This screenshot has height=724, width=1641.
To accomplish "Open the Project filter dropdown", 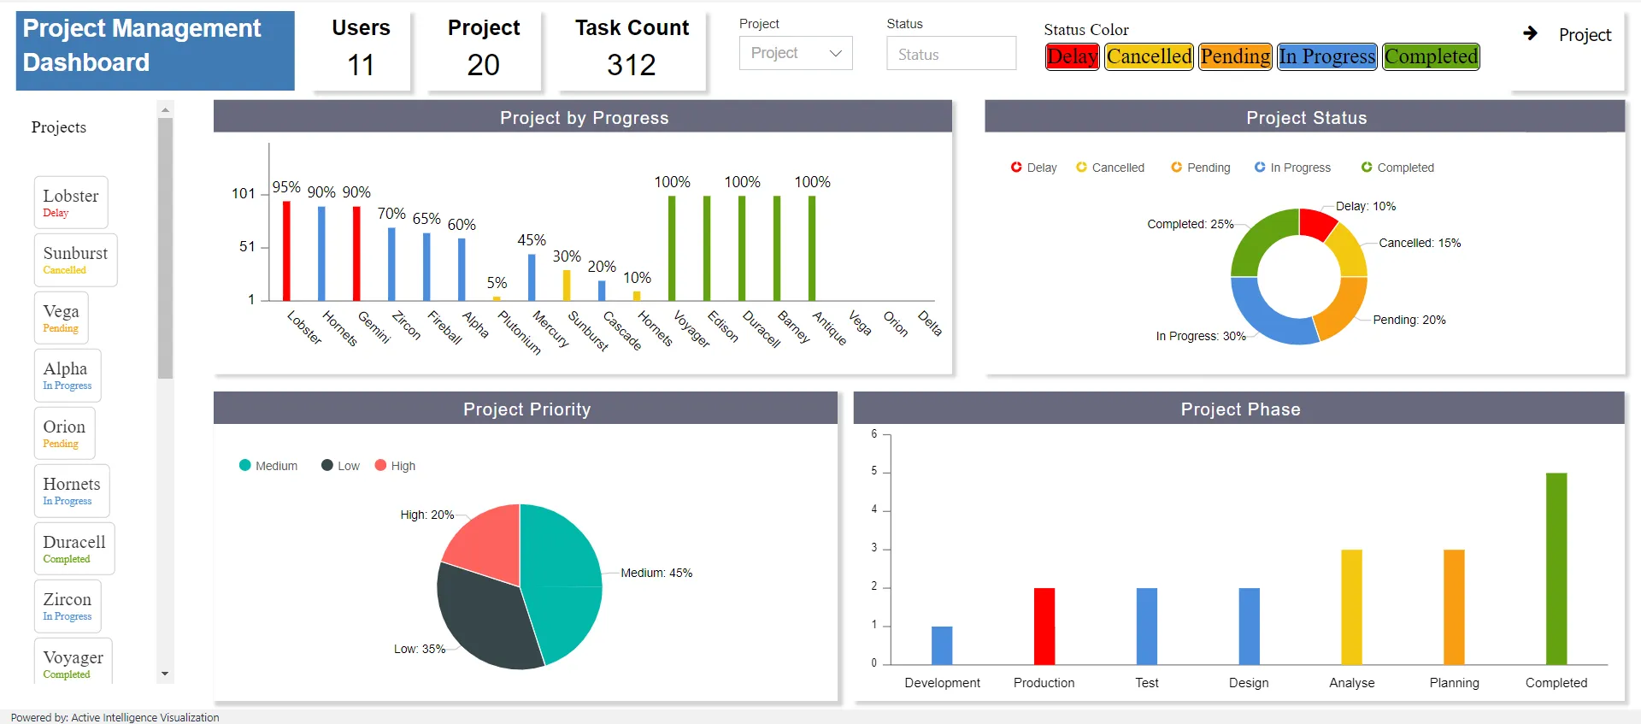I will pos(796,53).
